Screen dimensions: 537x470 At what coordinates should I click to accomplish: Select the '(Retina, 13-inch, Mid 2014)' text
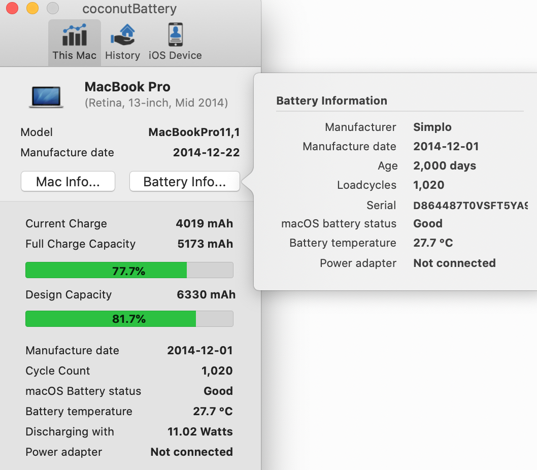click(156, 103)
